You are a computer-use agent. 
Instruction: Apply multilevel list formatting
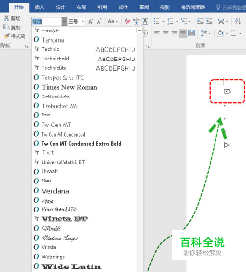[x=184, y=21]
